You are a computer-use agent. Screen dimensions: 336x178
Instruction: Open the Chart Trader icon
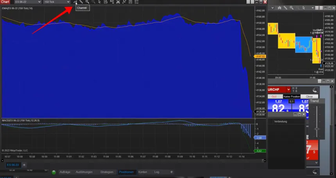pos(112,2)
